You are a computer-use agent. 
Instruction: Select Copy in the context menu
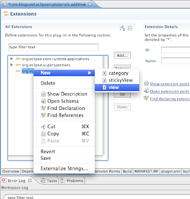(x=64, y=134)
